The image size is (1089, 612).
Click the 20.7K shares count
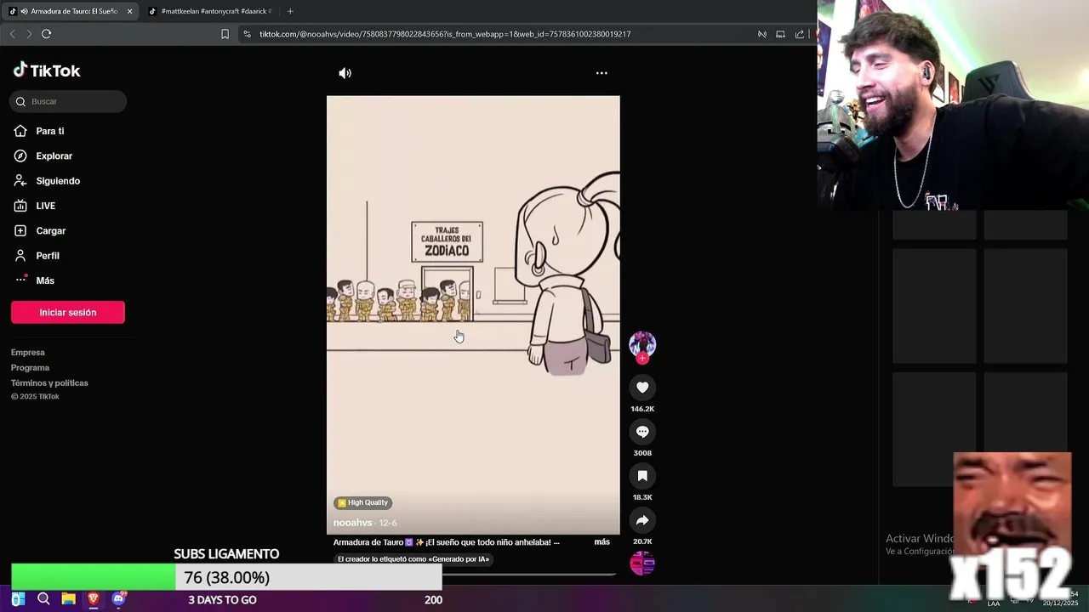(642, 541)
